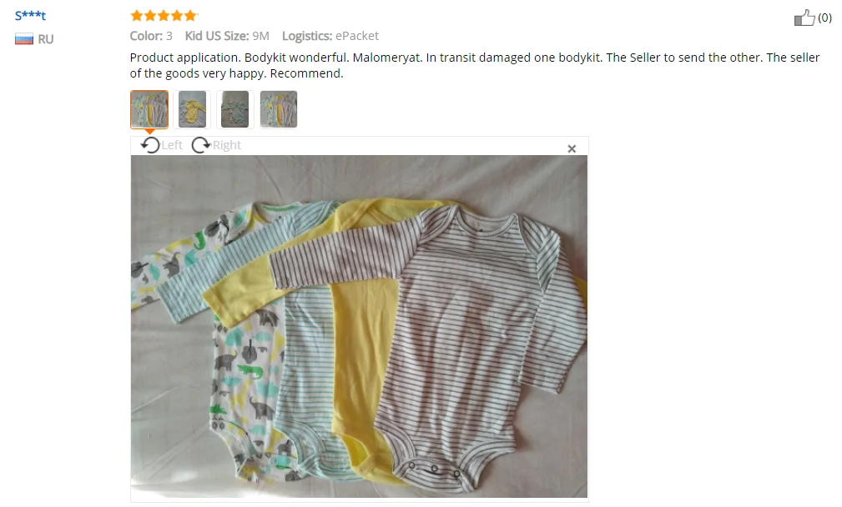Viewport: 842px width, 507px height.
Task: Click the RU country code text
Action: click(46, 39)
